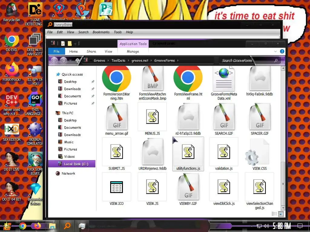310x232 pixels.
Task: Open Firefox from the taskbar
Action: point(37,226)
